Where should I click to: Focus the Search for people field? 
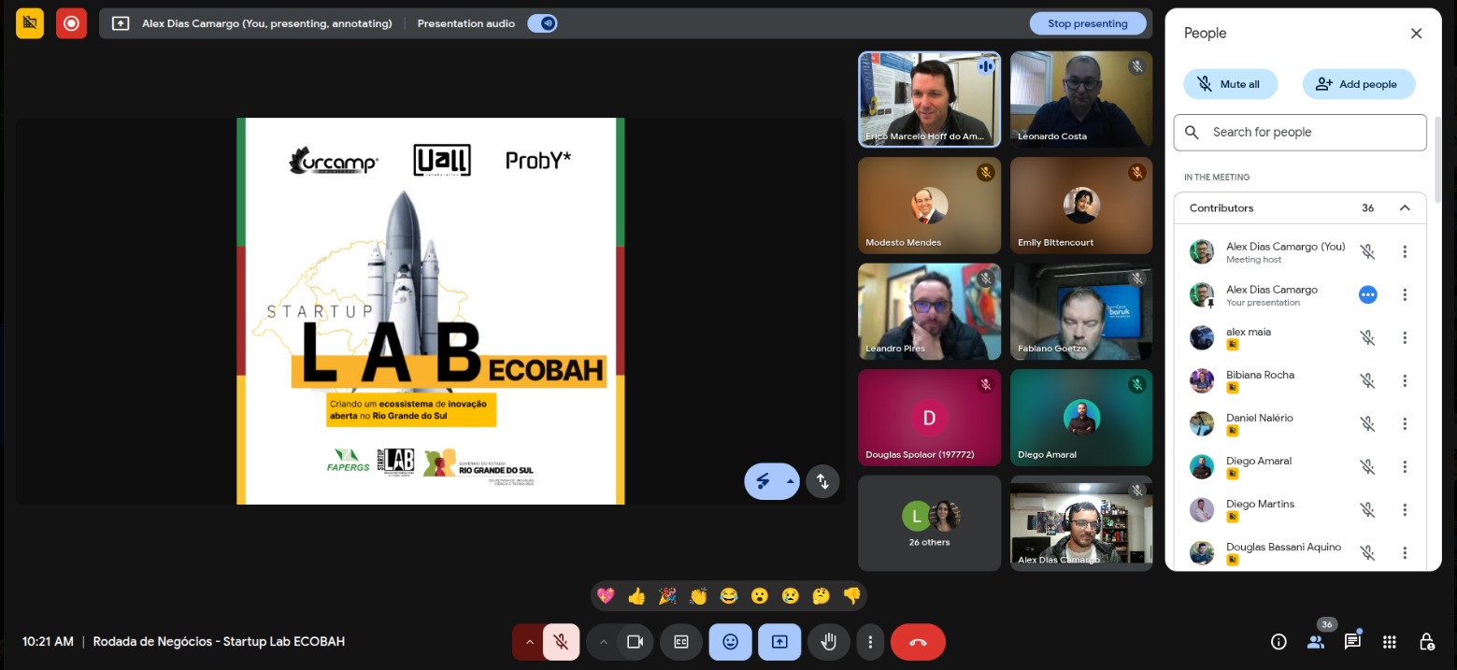(x=1300, y=133)
